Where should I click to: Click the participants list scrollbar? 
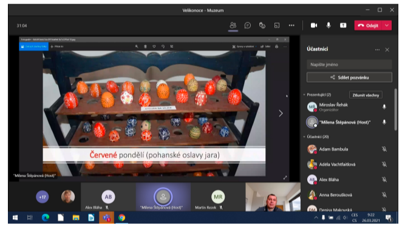pyautogui.click(x=395, y=110)
